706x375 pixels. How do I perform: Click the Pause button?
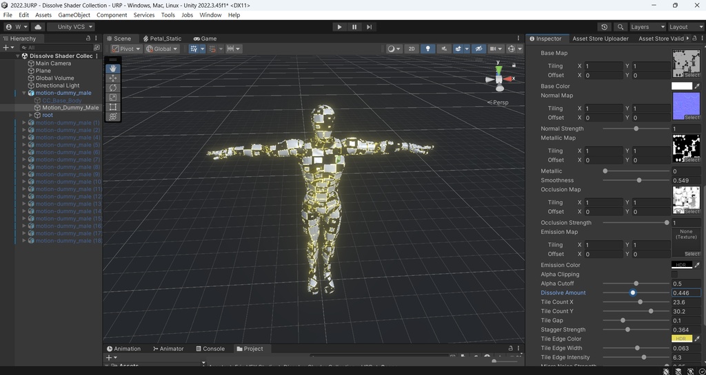pos(354,27)
